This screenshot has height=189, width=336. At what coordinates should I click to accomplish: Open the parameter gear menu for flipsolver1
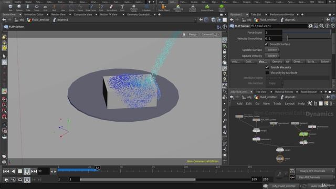pos(310,26)
